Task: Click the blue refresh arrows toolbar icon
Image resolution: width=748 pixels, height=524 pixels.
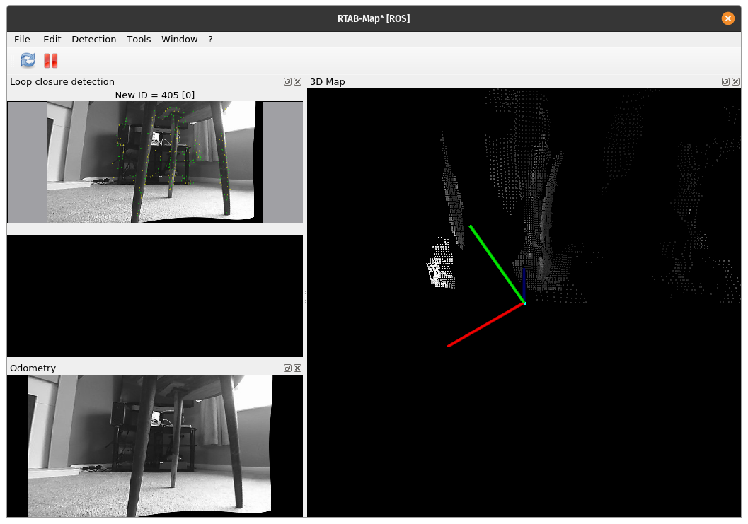Action: (28, 61)
